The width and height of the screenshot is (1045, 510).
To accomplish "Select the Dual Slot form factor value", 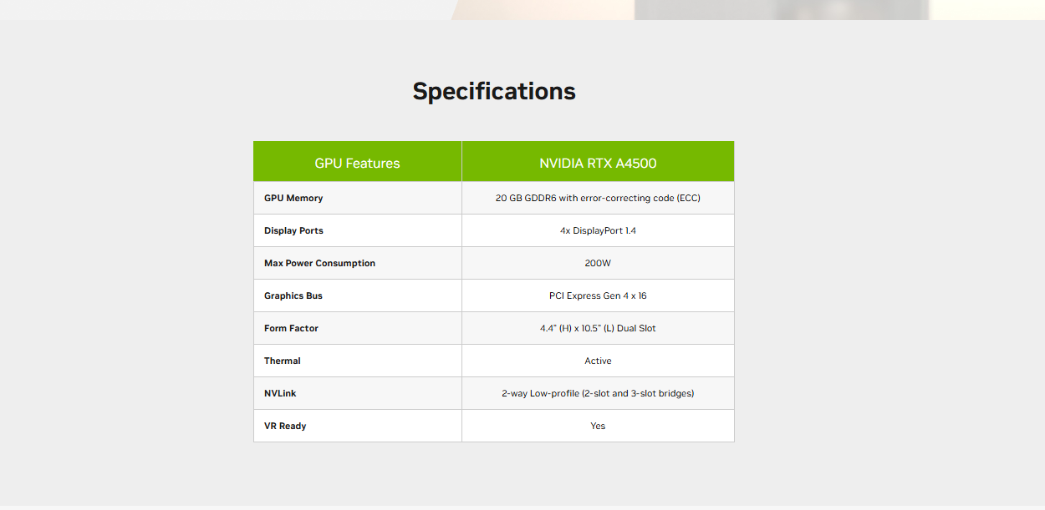I will point(598,328).
